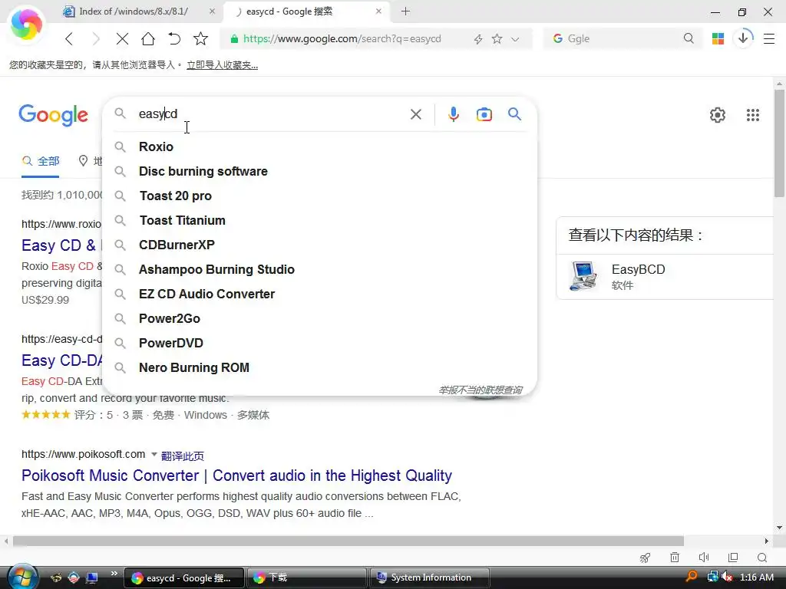Screen dimensions: 786x589
Task: Select the Toast 20 pro suggestion
Action: click(x=320, y=196)
